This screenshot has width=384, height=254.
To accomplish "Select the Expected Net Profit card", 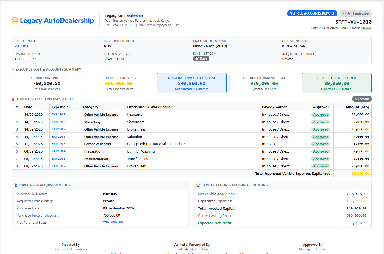I will pyautogui.click(x=336, y=83).
